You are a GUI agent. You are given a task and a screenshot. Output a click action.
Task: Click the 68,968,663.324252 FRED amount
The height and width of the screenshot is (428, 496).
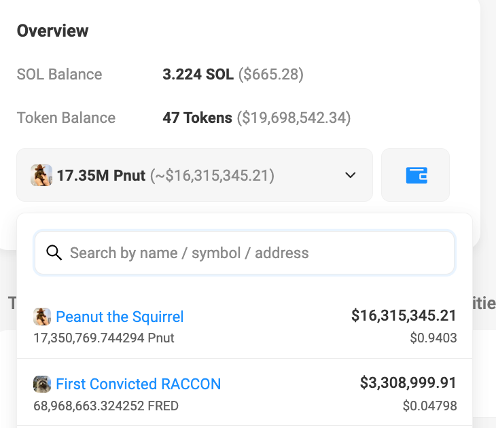coord(106,406)
